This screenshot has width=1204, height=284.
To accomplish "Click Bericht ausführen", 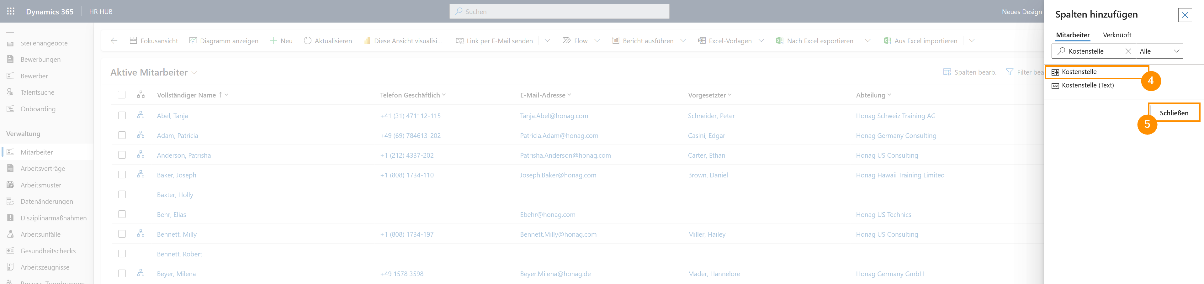I will 643,41.
